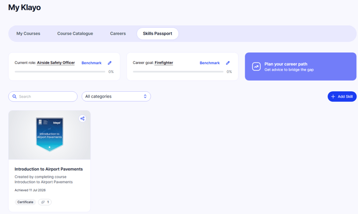This screenshot has height=214, width=358.
Task: Click the My Klayo page heading
Action: coord(25,7)
